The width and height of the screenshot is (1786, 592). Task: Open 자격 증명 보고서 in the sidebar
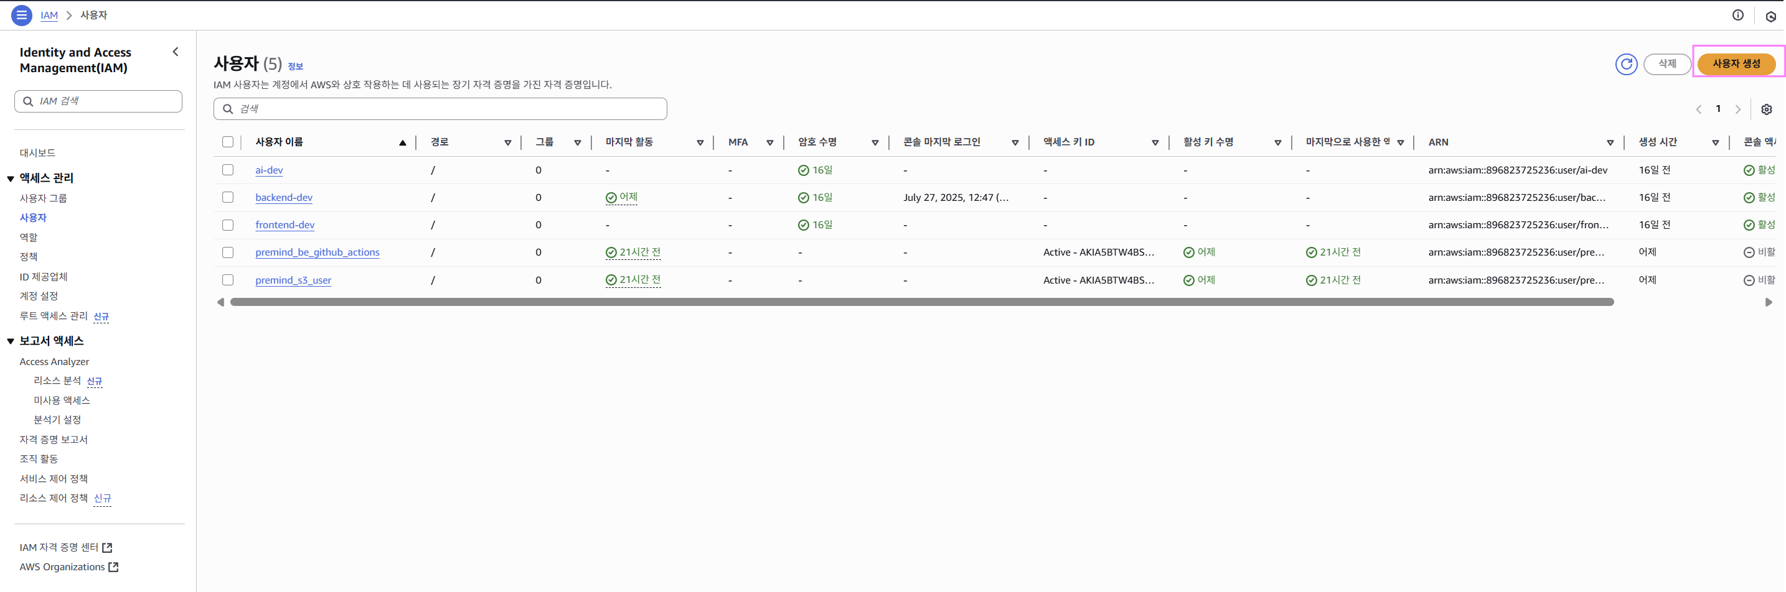coord(54,440)
